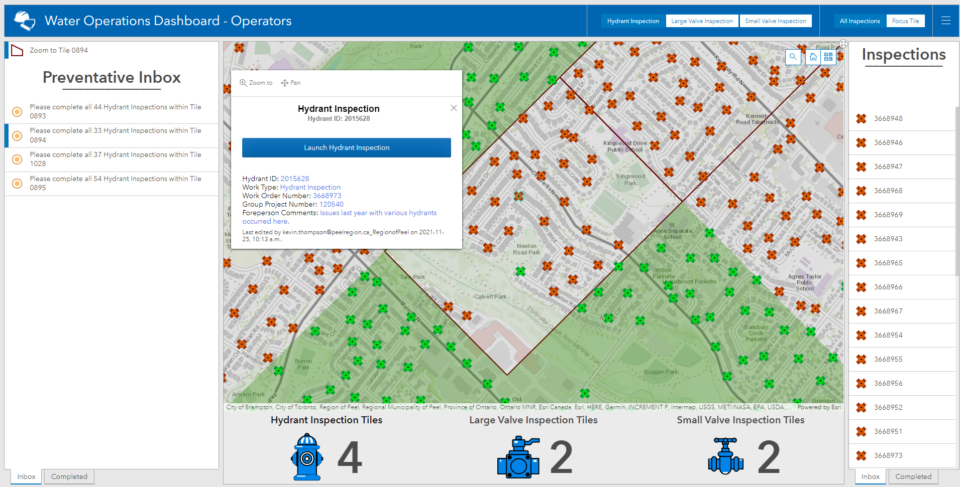Click Launch Hydrant Inspection button

347,147
